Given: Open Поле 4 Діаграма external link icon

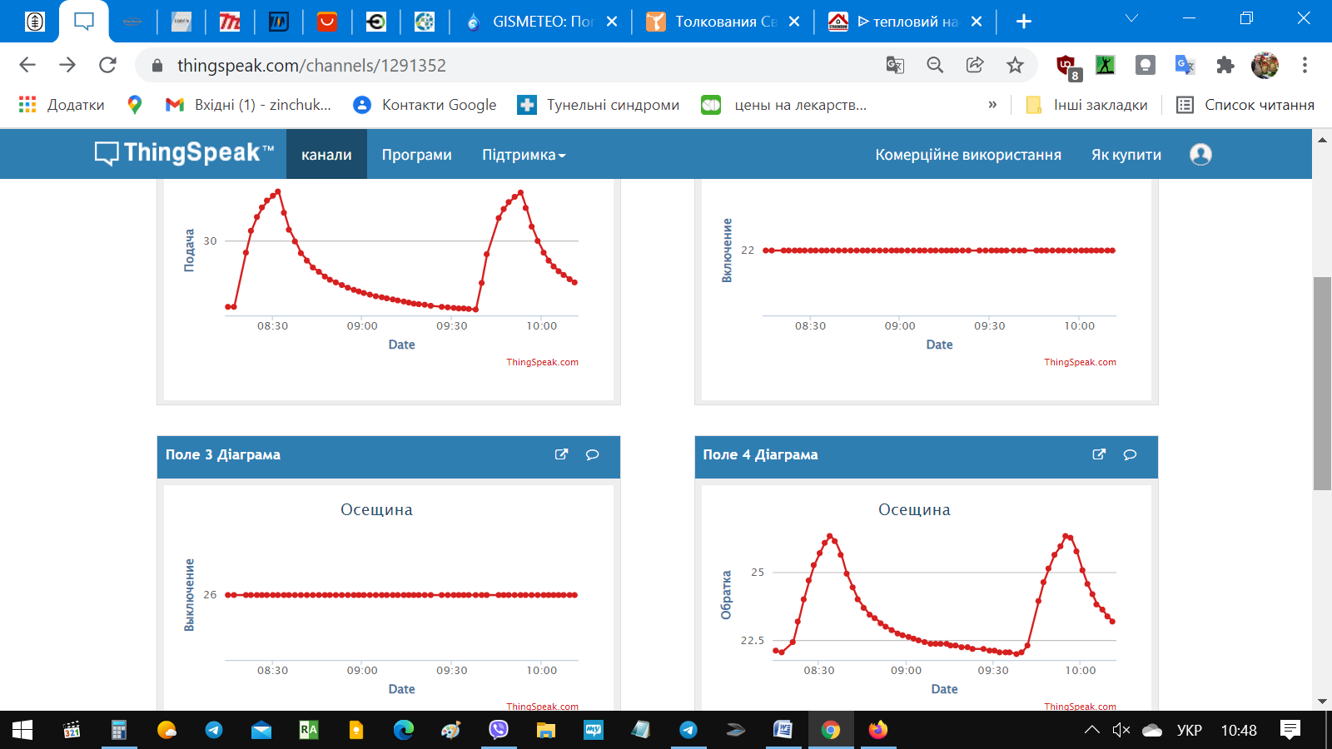Looking at the screenshot, I should point(1100,454).
